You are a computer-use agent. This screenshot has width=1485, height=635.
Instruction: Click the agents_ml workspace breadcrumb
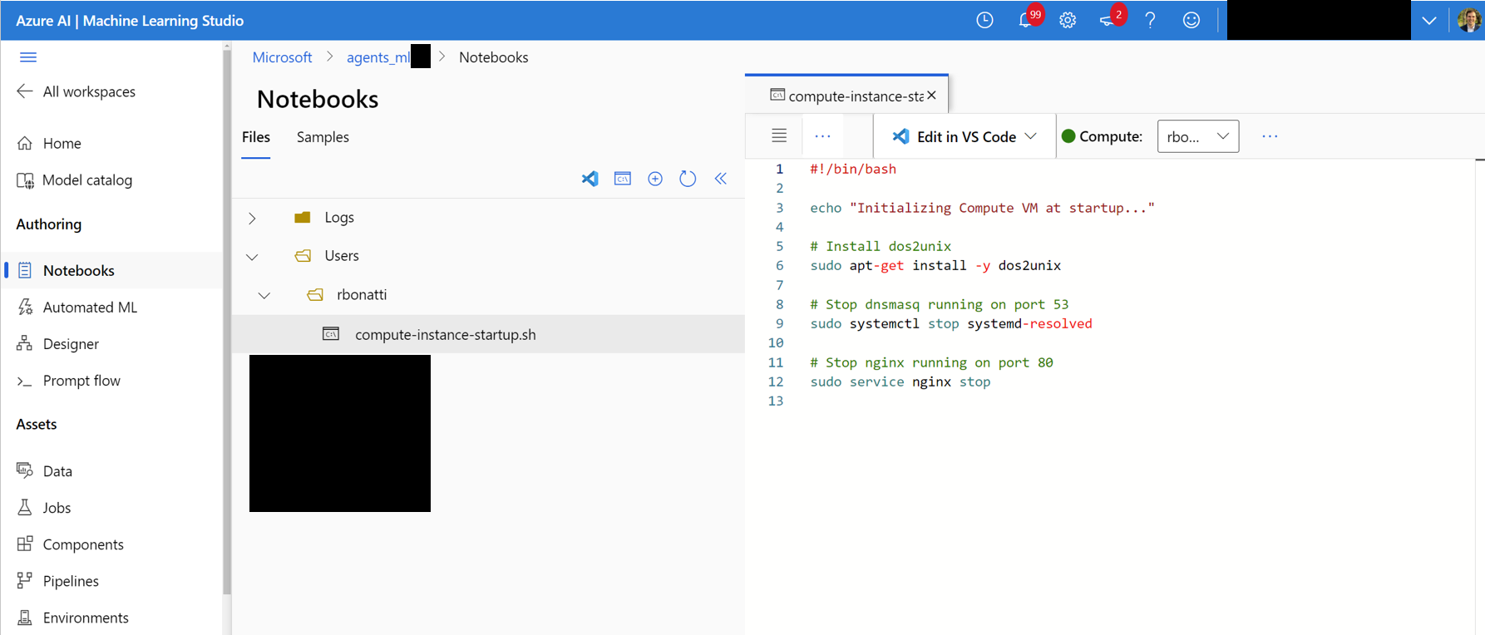[x=379, y=57]
